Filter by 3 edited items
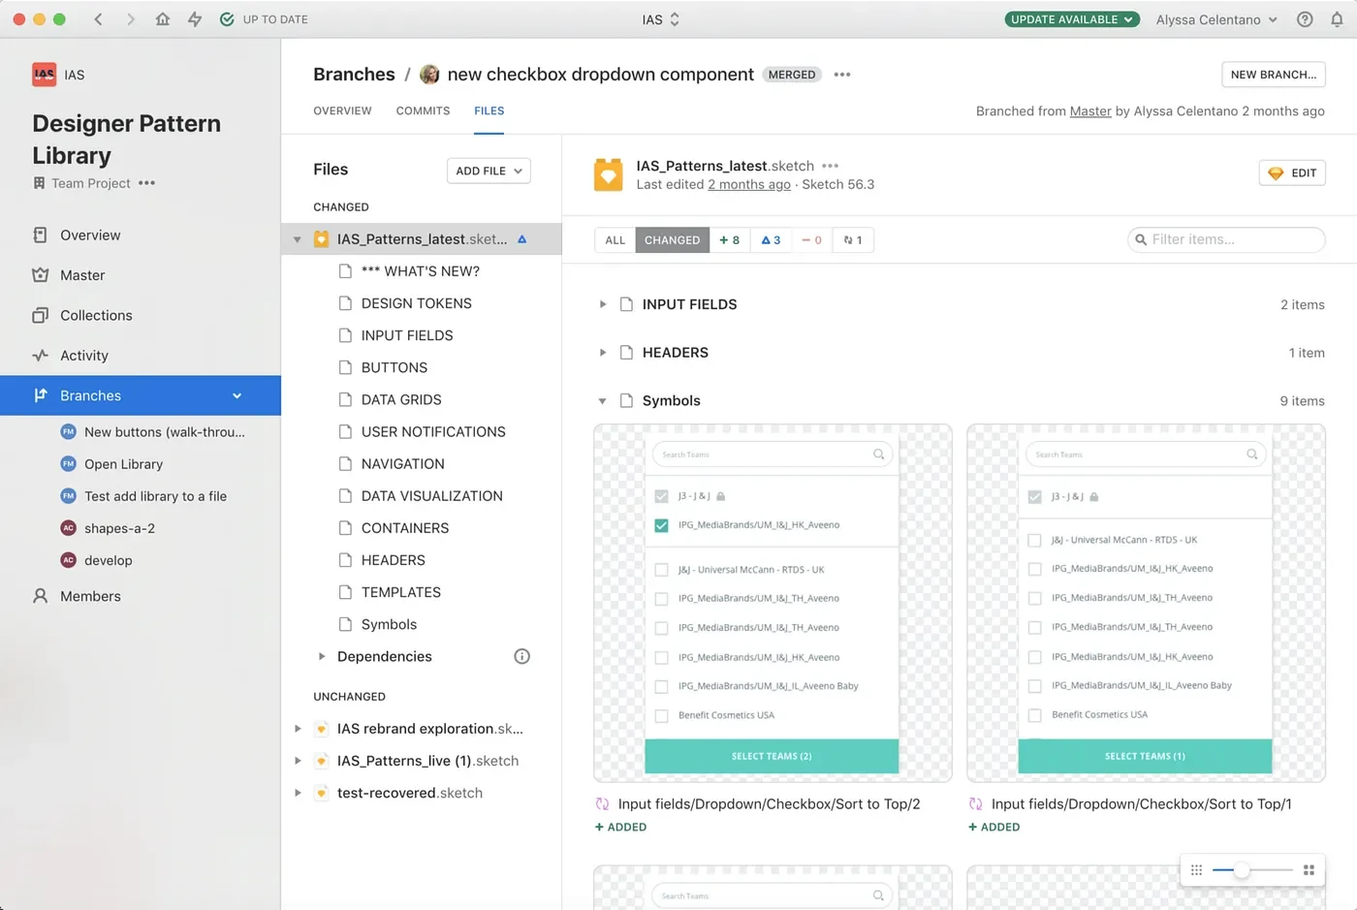Screen dimensions: 1357x910 click(771, 240)
